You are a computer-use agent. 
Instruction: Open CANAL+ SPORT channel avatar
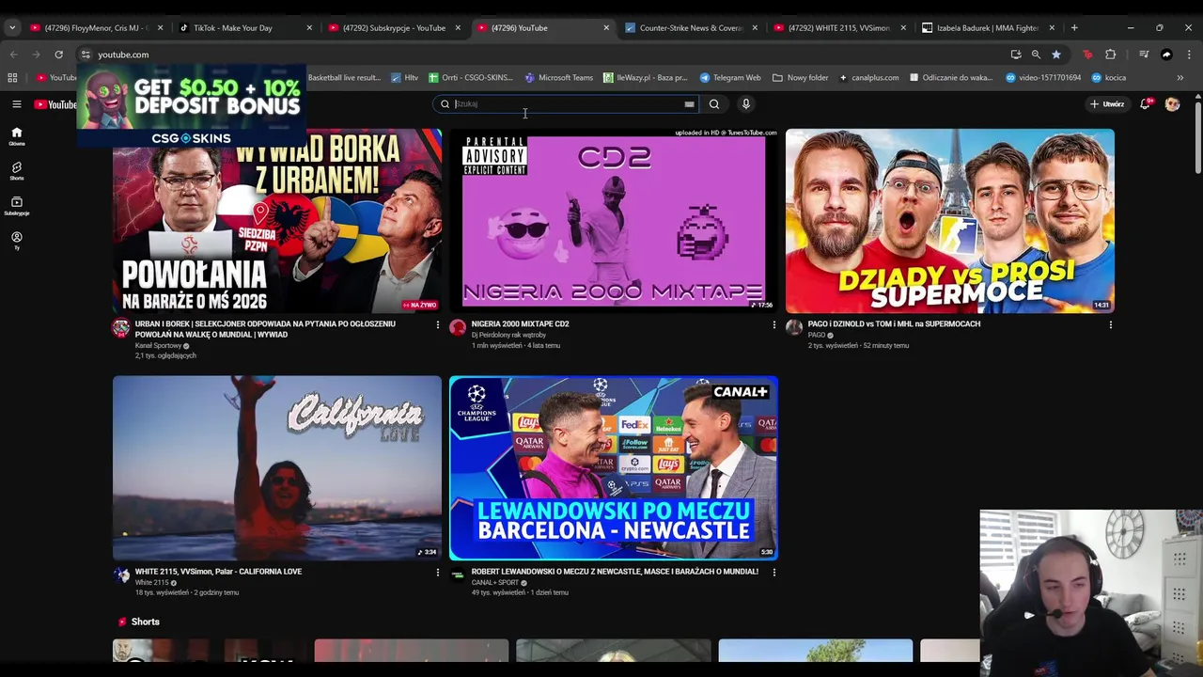[458, 575]
